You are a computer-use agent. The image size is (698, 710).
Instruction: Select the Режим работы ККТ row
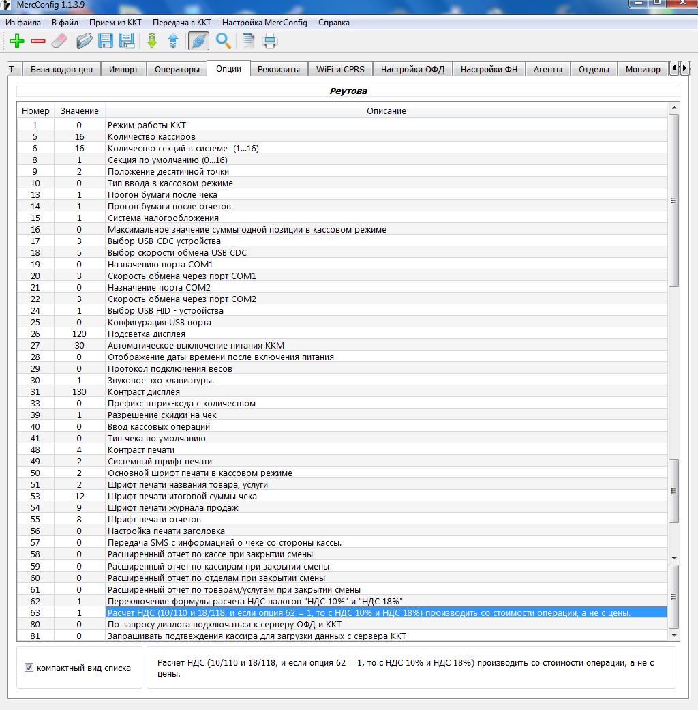tap(342, 125)
